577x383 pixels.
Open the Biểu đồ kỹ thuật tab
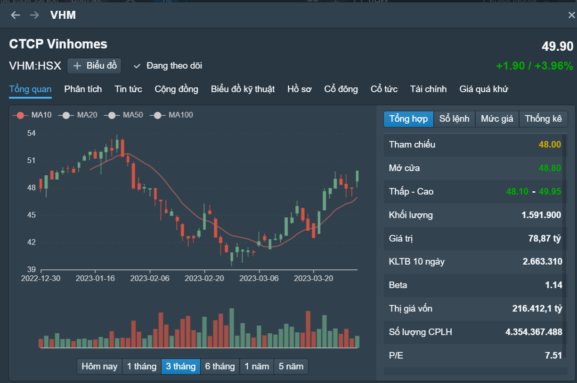coord(243,89)
